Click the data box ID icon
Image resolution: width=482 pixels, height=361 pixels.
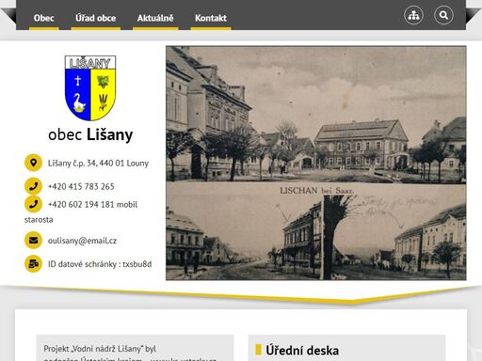[x=33, y=264]
